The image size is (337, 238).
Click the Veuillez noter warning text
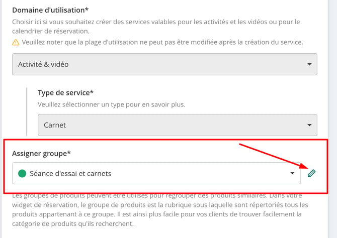click(162, 42)
